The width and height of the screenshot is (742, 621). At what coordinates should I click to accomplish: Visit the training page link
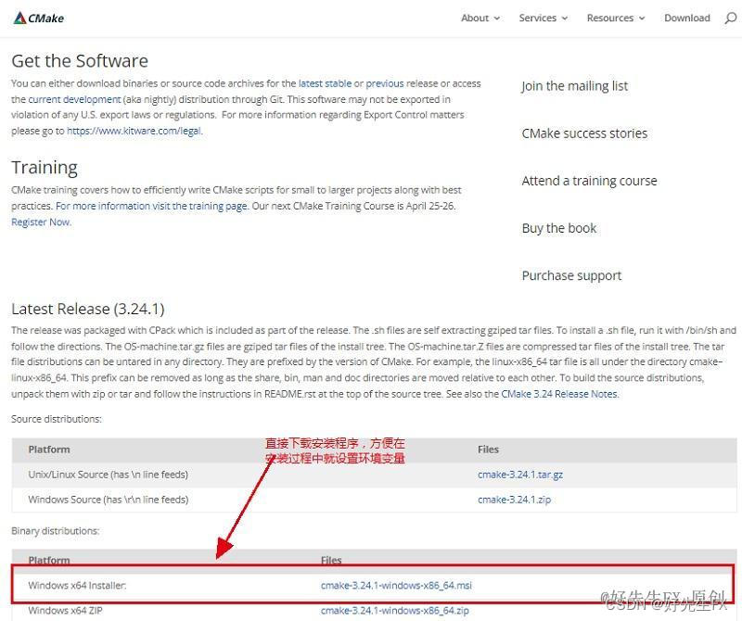(151, 206)
